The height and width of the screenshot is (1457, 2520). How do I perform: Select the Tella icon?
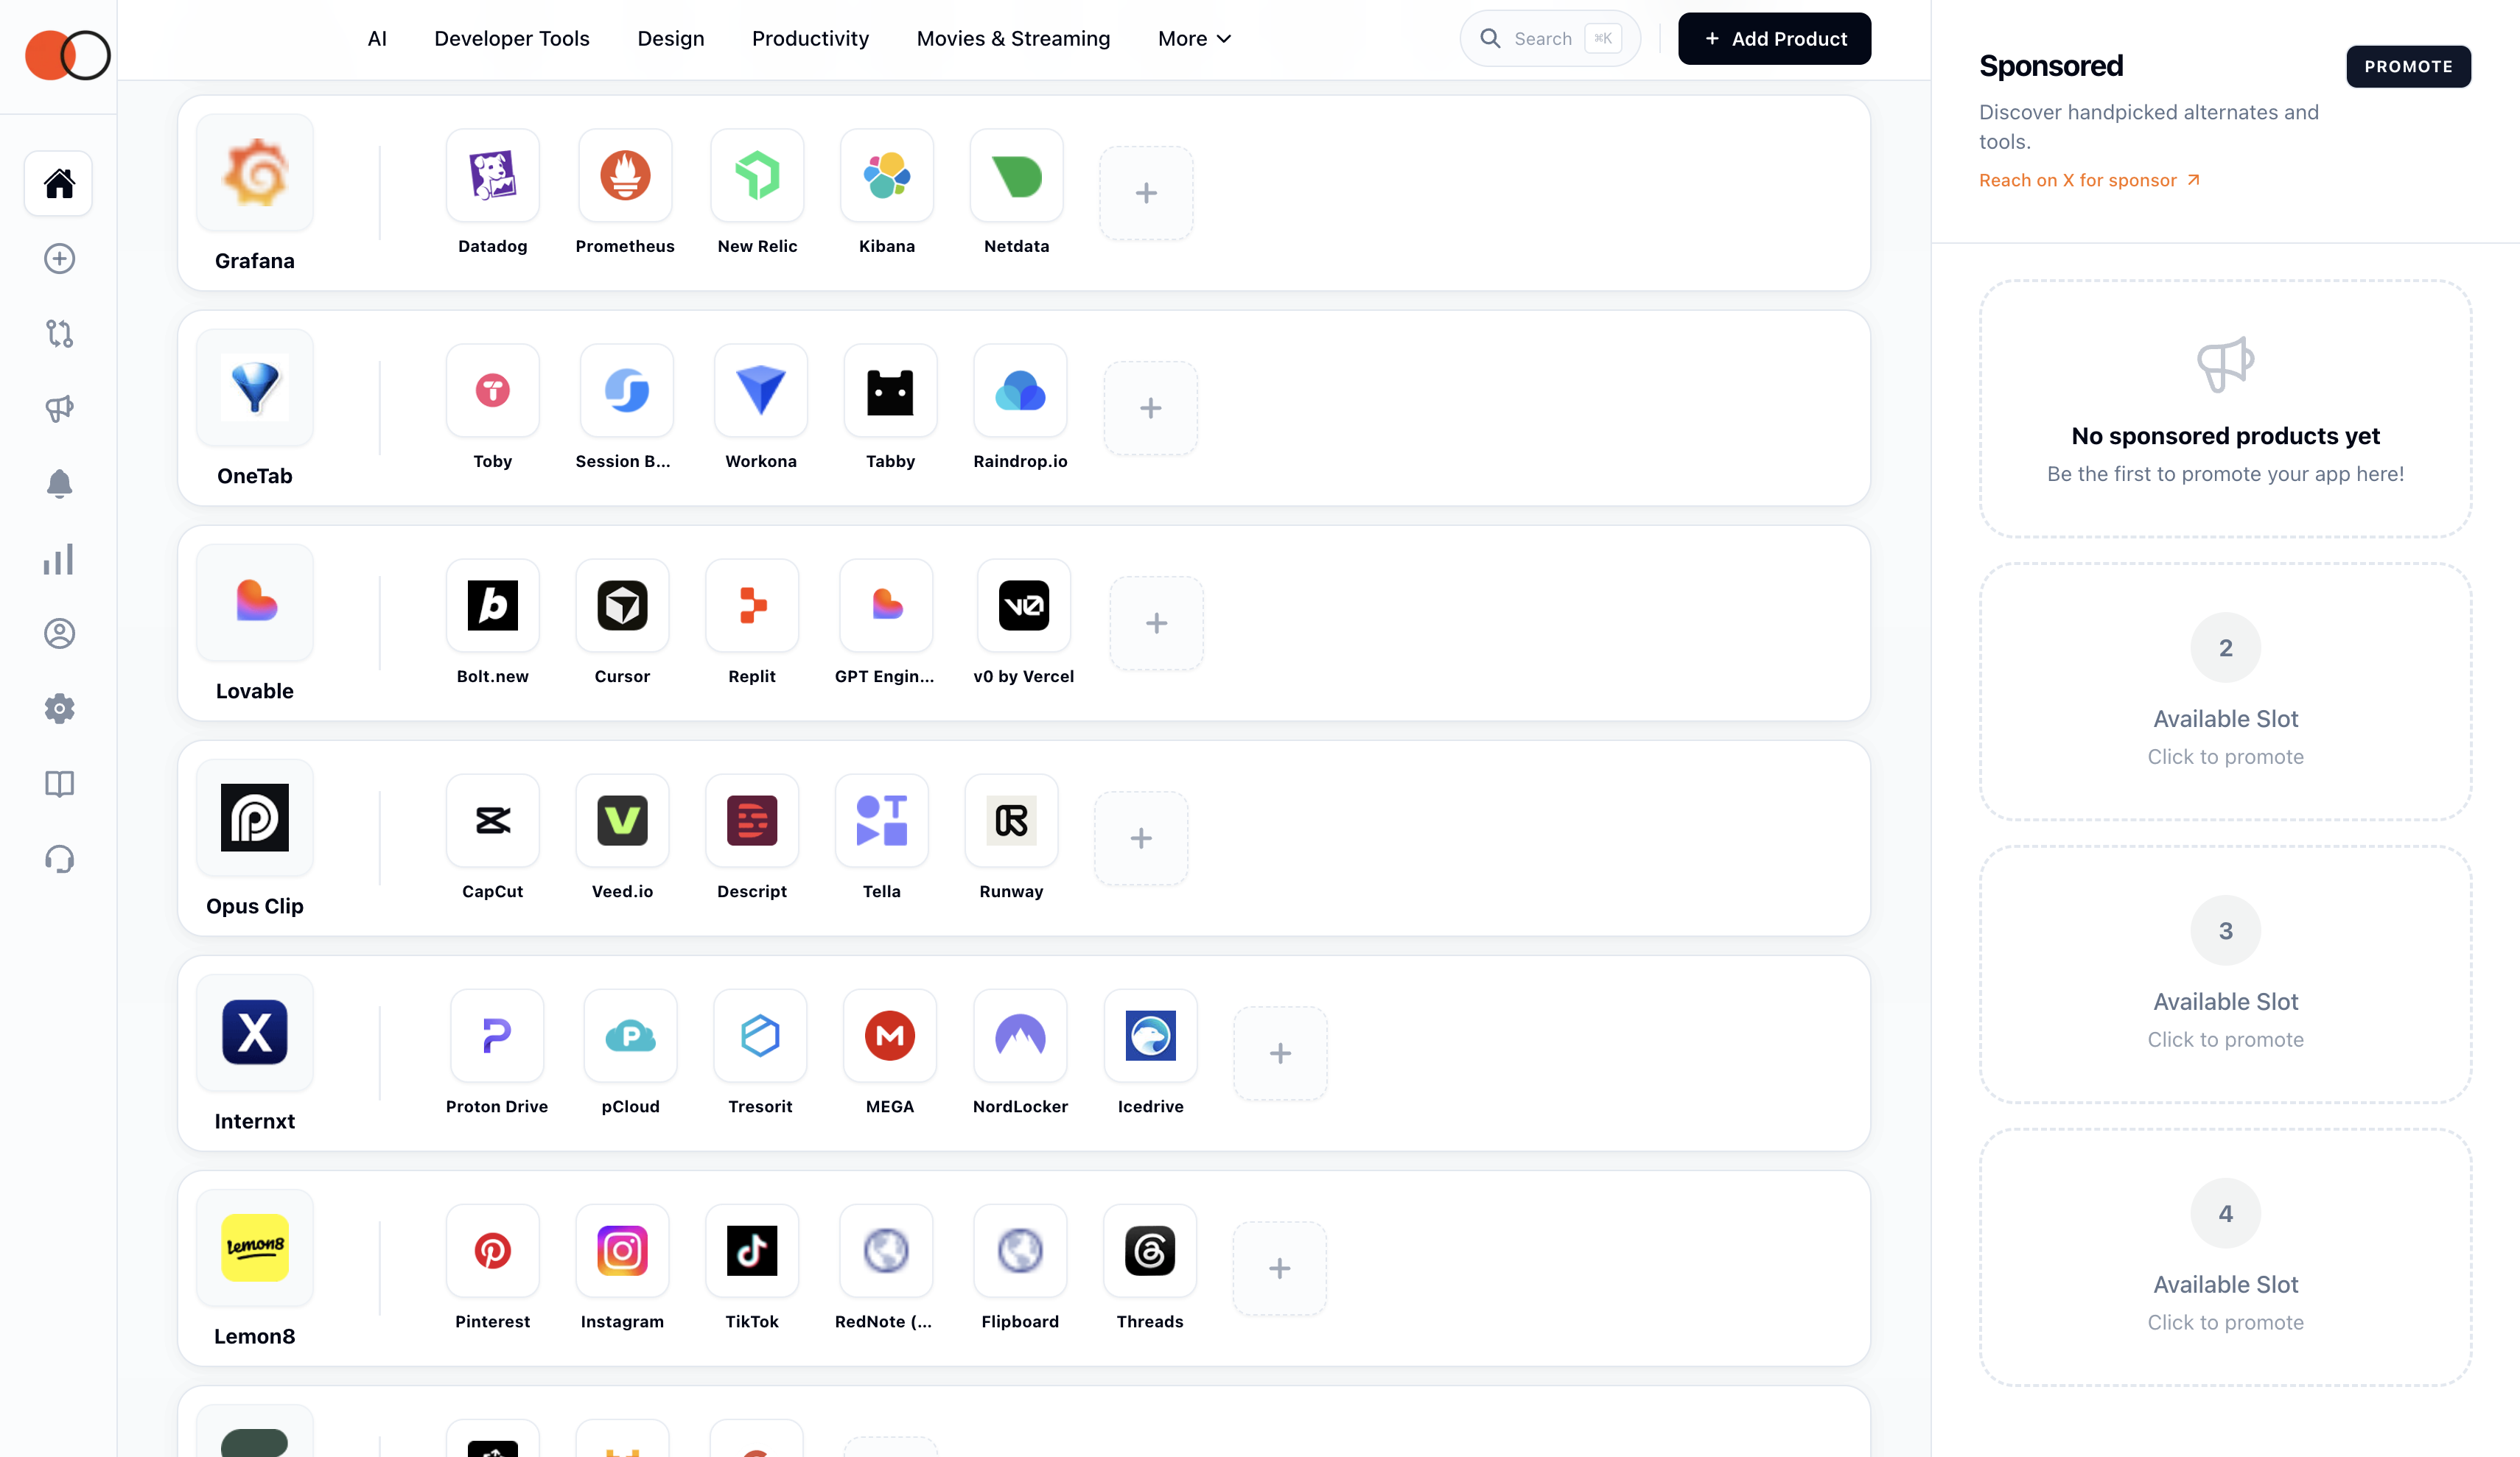(x=882, y=821)
